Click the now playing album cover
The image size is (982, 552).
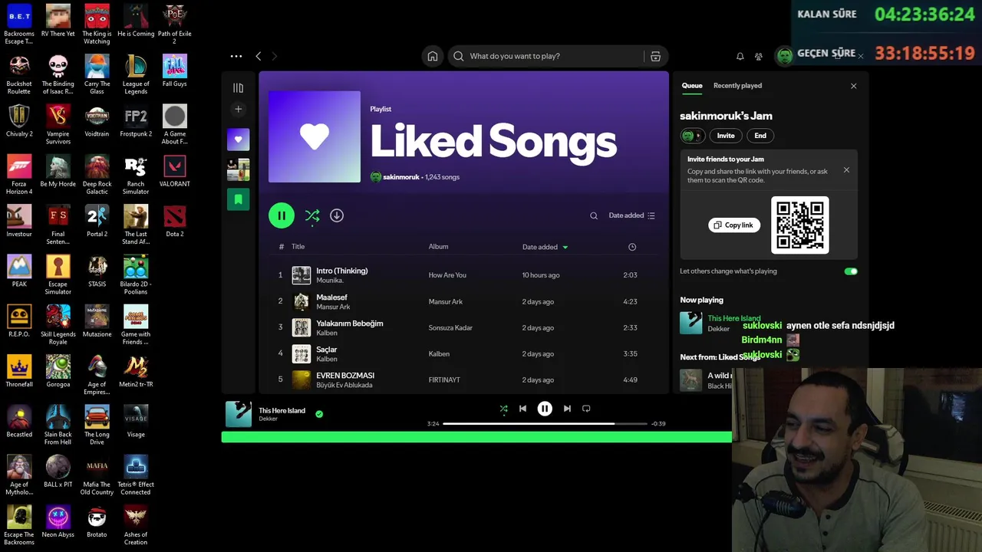coord(239,414)
